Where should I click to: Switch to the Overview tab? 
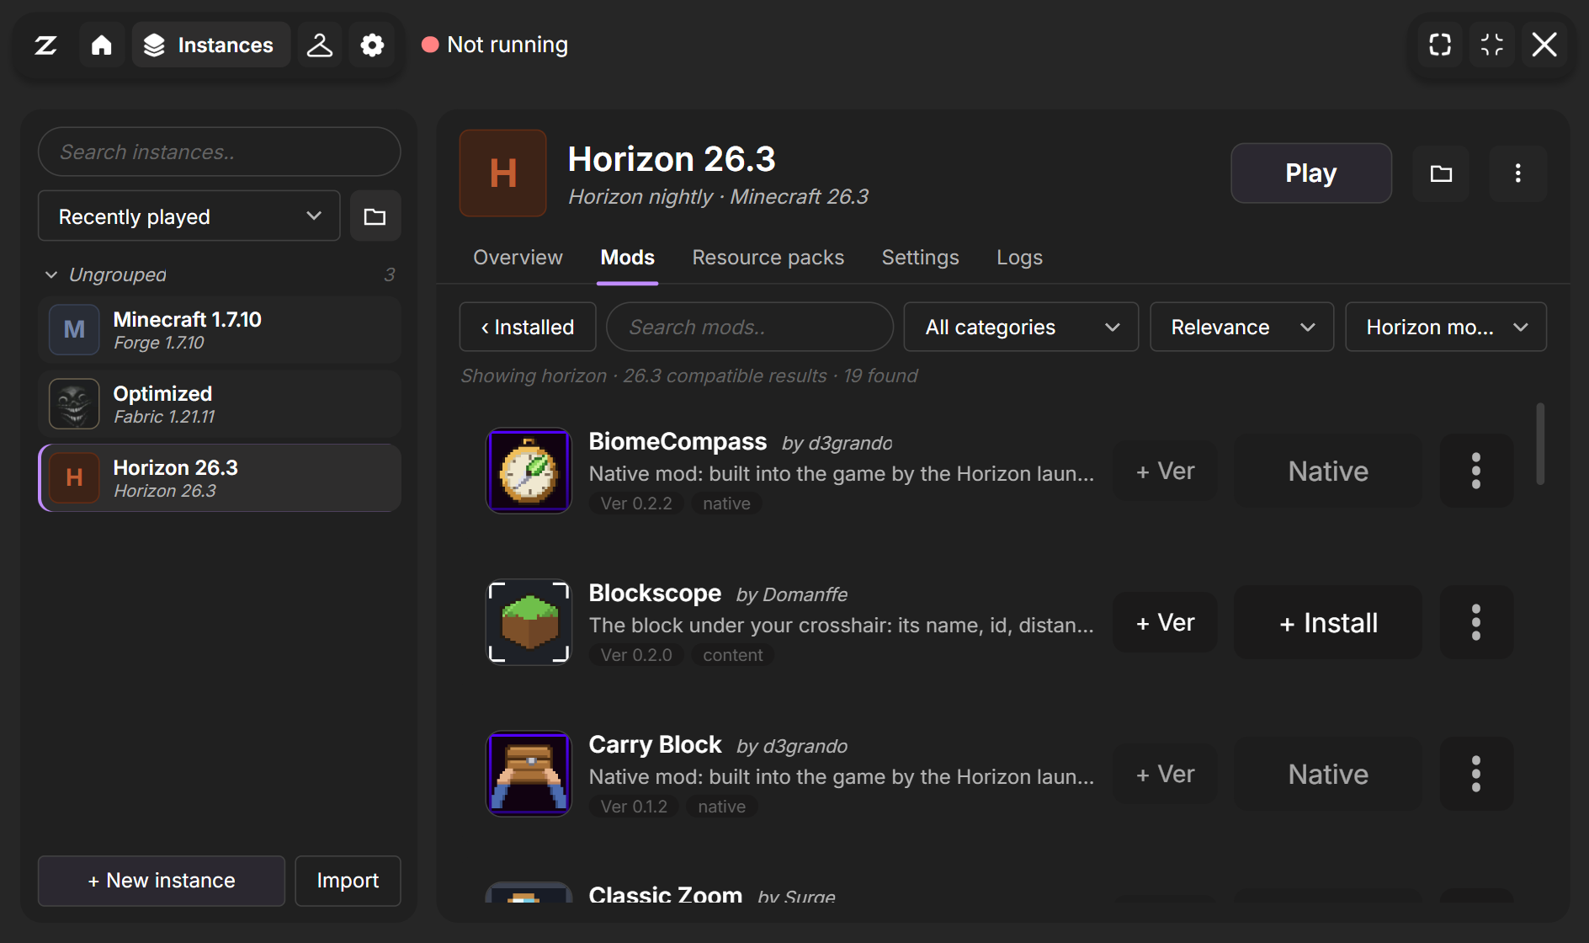(x=518, y=258)
